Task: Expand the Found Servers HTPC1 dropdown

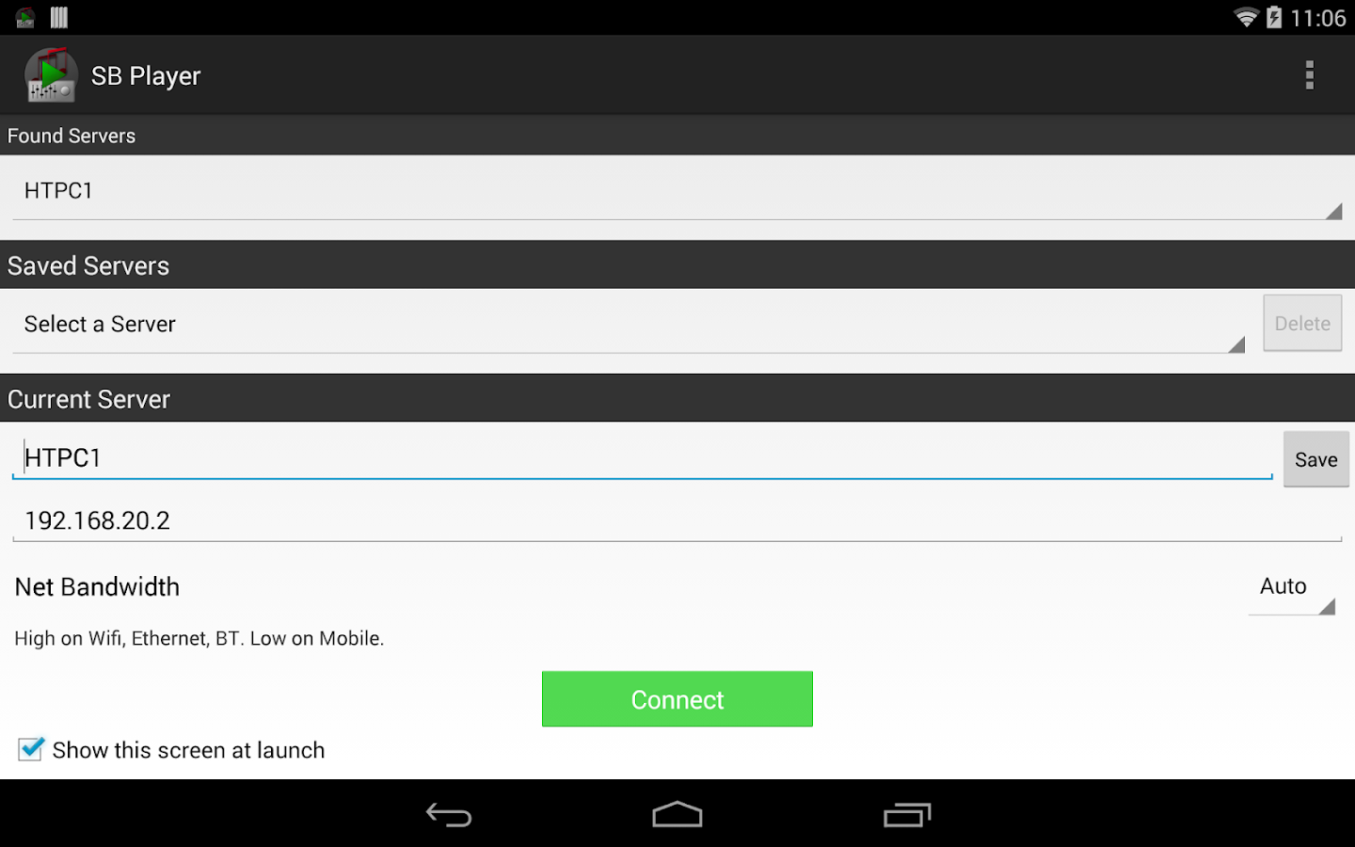Action: pyautogui.click(x=677, y=191)
